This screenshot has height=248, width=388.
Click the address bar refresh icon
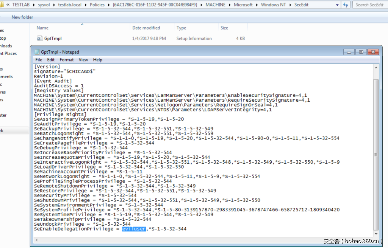[346, 5]
